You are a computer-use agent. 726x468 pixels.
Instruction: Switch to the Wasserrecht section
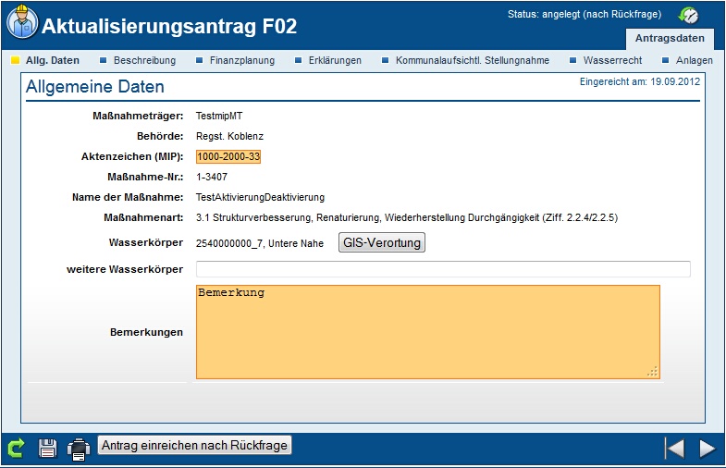[x=606, y=60]
